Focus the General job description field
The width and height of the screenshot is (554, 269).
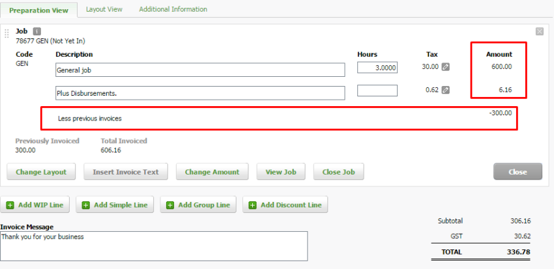(x=200, y=70)
